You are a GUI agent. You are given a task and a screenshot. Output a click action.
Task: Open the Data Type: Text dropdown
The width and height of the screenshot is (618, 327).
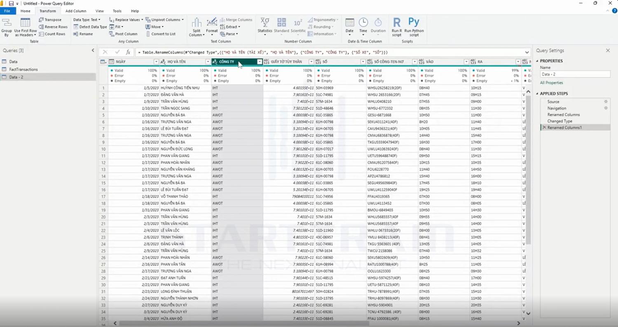pyautogui.click(x=87, y=20)
